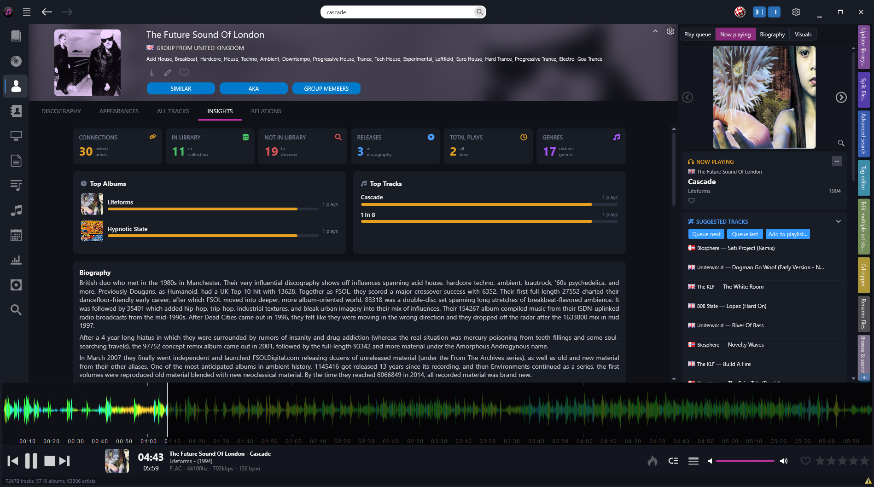This screenshot has width=874, height=487.
Task: Toggle the right panel layout button
Action: 774,12
